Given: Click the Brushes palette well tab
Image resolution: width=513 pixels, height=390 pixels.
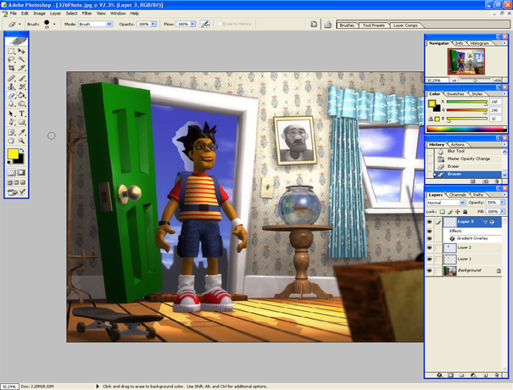Looking at the screenshot, I should coord(347,25).
